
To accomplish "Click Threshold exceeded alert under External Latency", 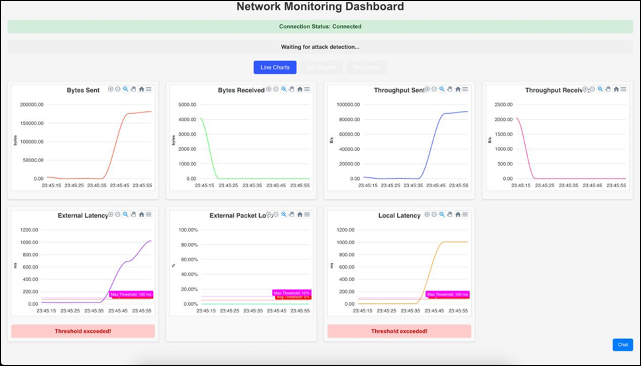I will pyautogui.click(x=83, y=331).
